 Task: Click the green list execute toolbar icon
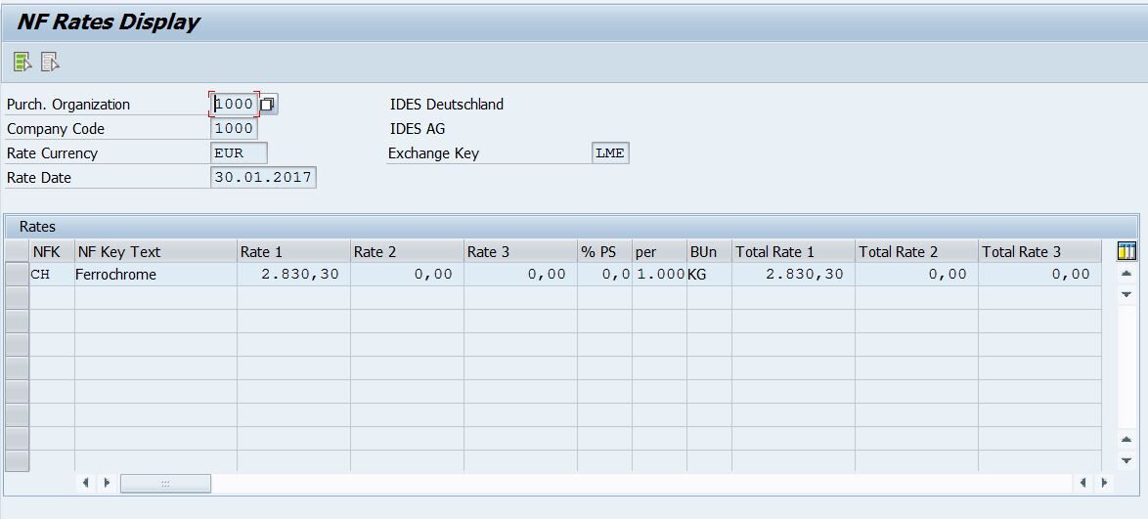(22, 63)
